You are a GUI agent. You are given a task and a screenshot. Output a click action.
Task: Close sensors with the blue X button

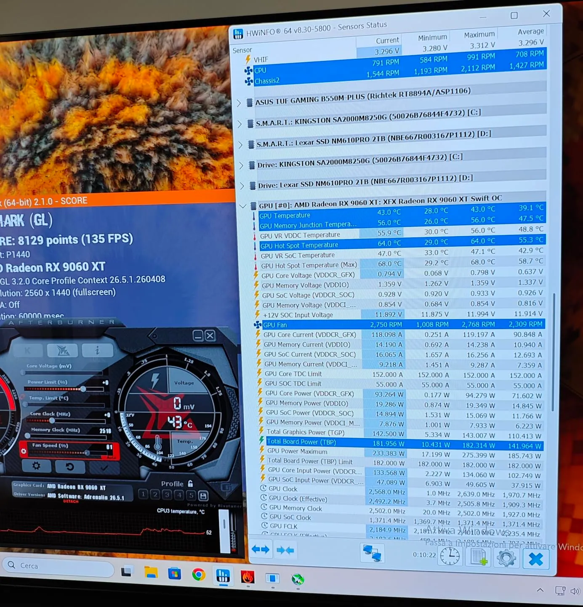click(536, 559)
